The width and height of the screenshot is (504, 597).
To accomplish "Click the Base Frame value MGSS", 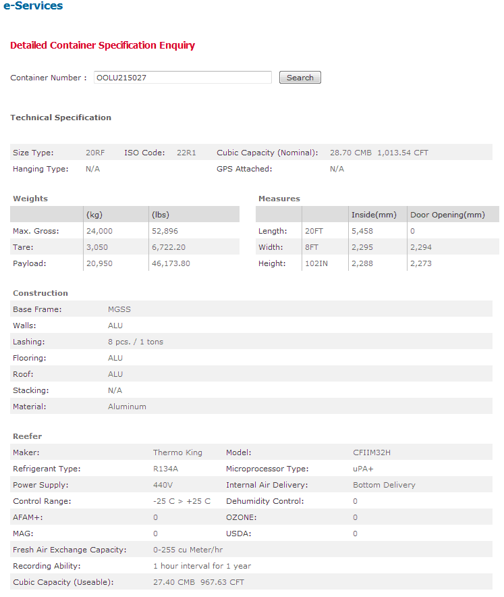I will click(119, 309).
